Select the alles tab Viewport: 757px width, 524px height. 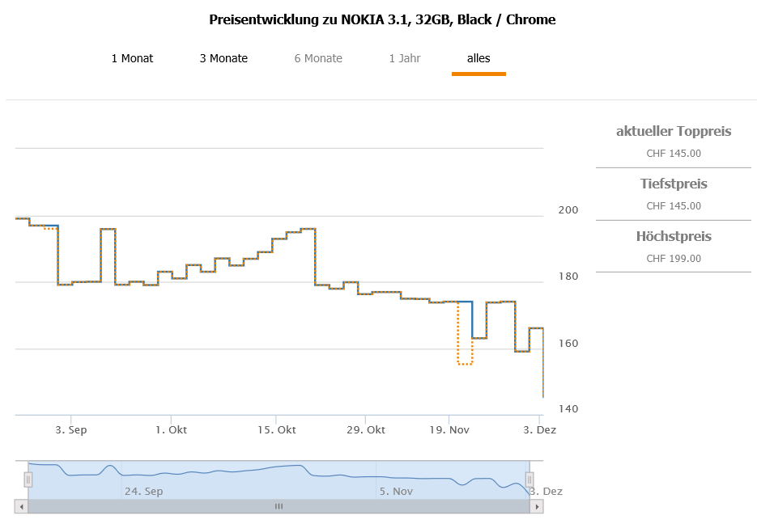point(478,58)
